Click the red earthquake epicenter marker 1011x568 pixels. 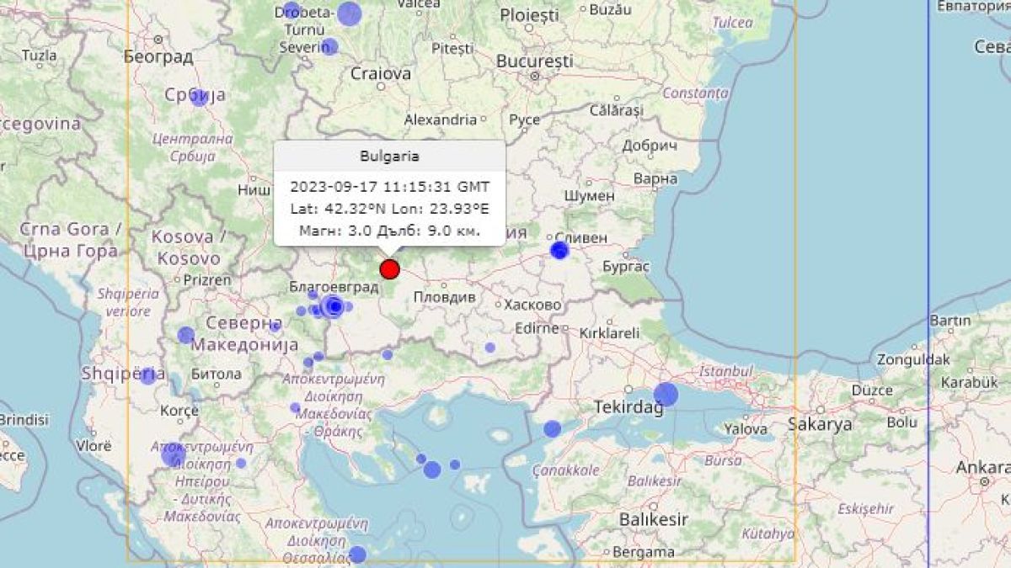[389, 269]
